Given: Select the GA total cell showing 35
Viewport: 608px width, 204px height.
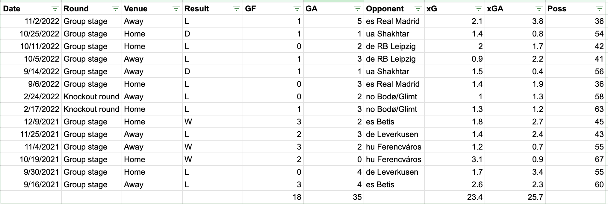Looking at the screenshot, I should (334, 197).
